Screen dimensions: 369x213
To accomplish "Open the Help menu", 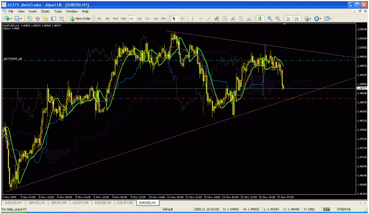I will [85, 11].
